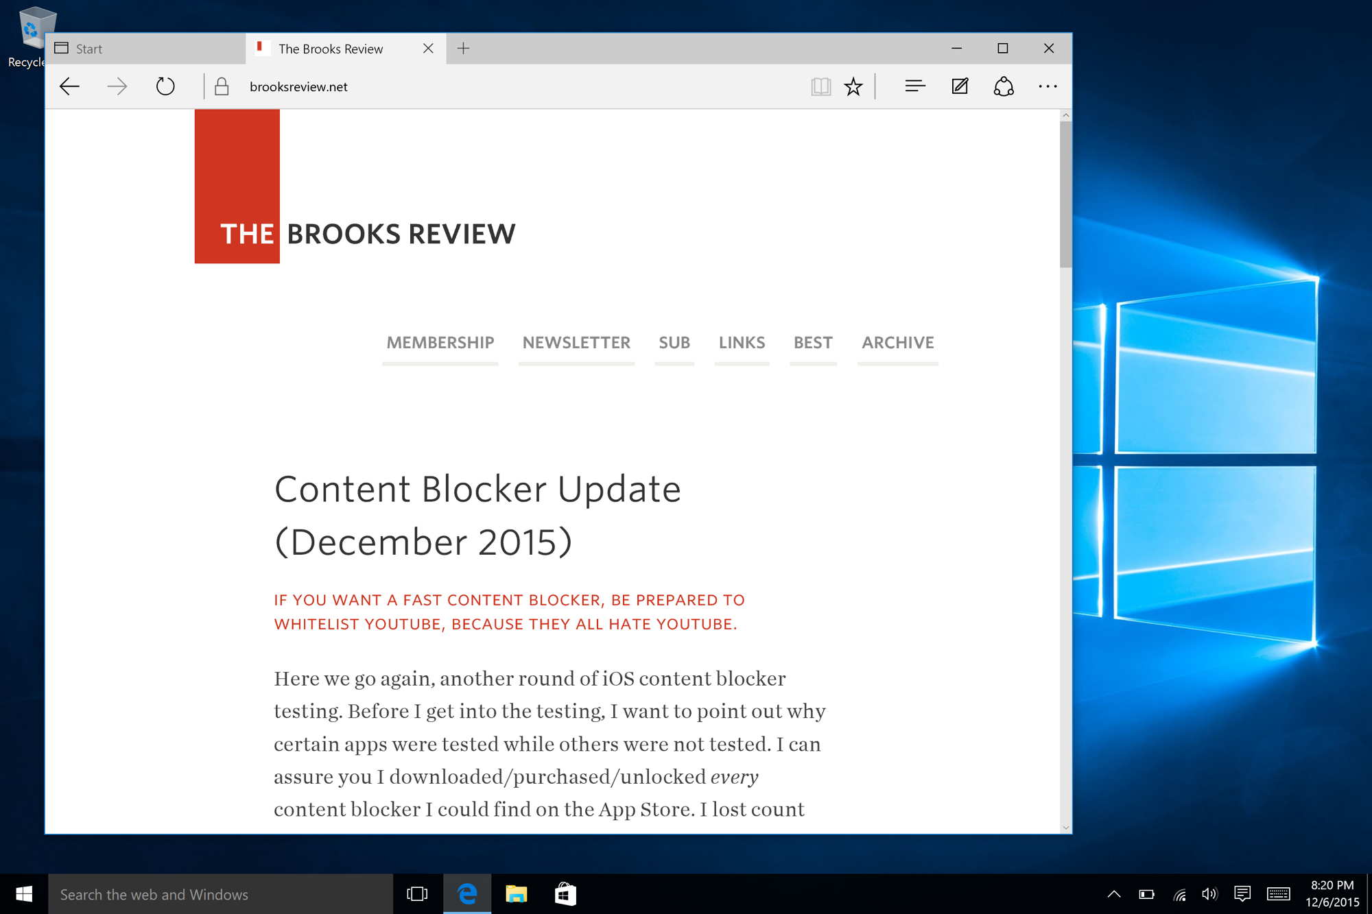The width and height of the screenshot is (1372, 914).
Task: Minimize the Edge window
Action: click(956, 48)
